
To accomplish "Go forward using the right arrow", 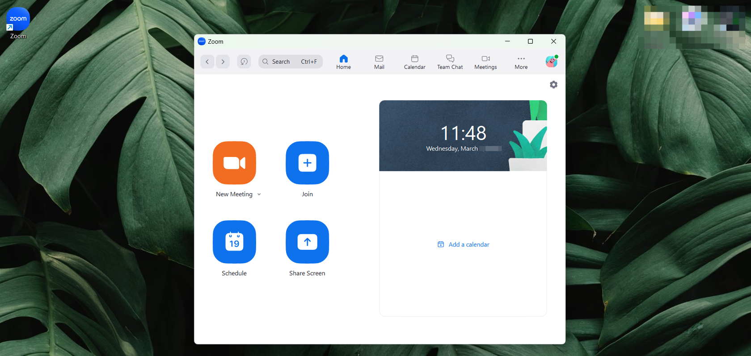I will [223, 62].
